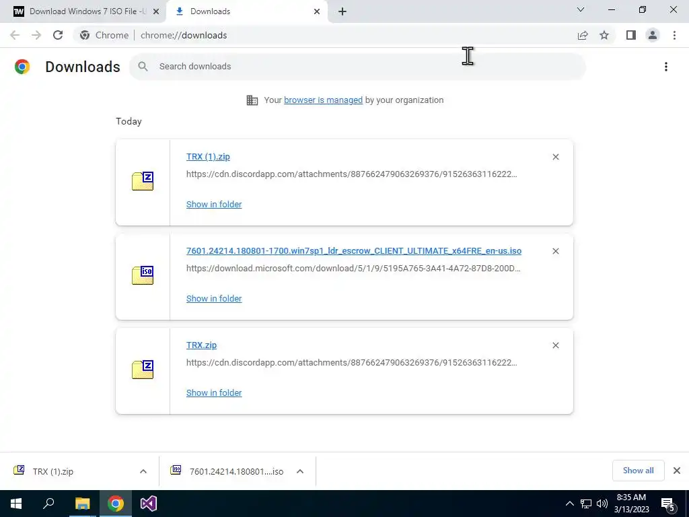Close the Download Windows 7 ISO tab
This screenshot has height=517, width=689.
pyautogui.click(x=155, y=11)
